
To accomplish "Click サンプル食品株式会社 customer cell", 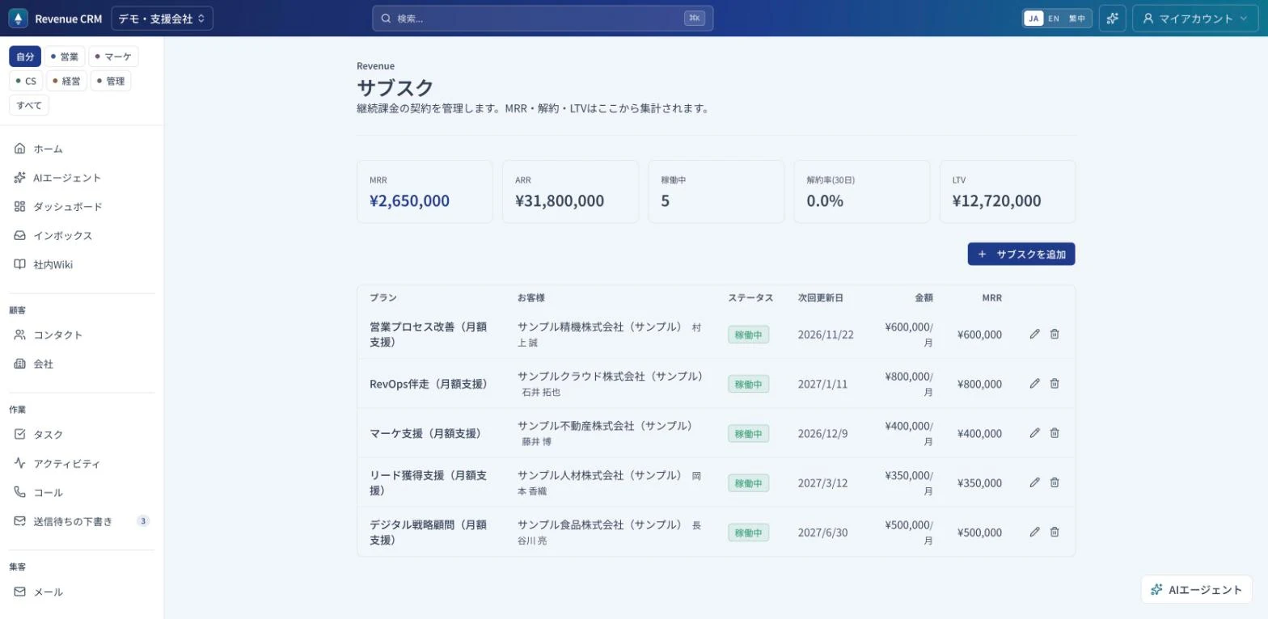I will pos(610,532).
